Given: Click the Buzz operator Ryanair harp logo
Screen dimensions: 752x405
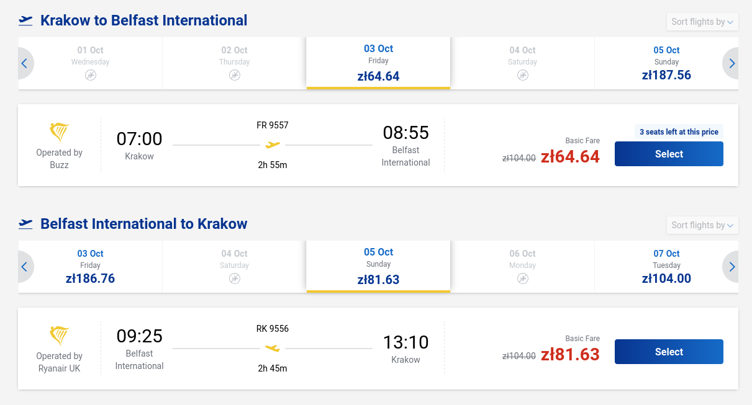Looking at the screenshot, I should coord(59,132).
